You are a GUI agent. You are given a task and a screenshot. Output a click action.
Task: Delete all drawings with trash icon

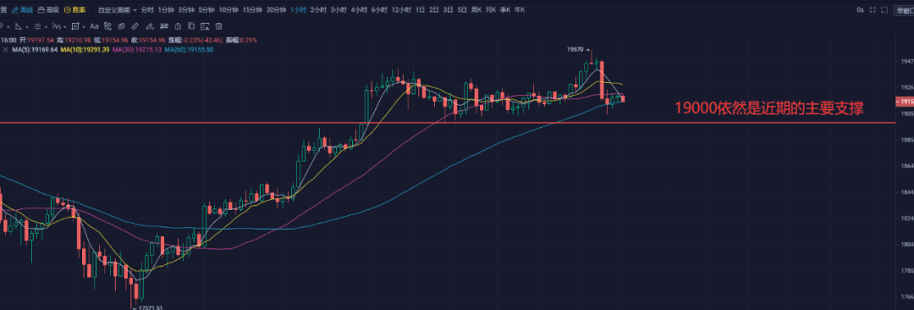point(218,26)
